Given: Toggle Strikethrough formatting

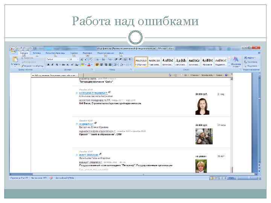Looking at the screenshot, I should tap(64, 65).
